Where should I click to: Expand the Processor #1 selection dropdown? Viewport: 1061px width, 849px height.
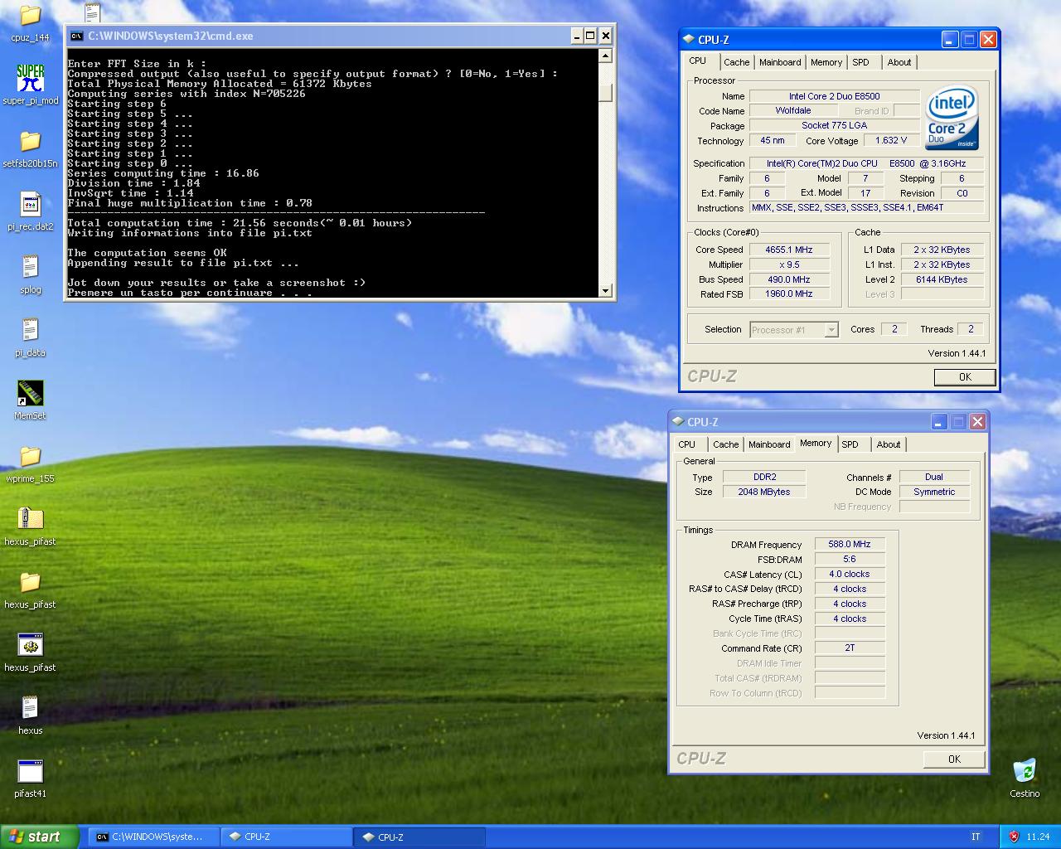coord(831,330)
